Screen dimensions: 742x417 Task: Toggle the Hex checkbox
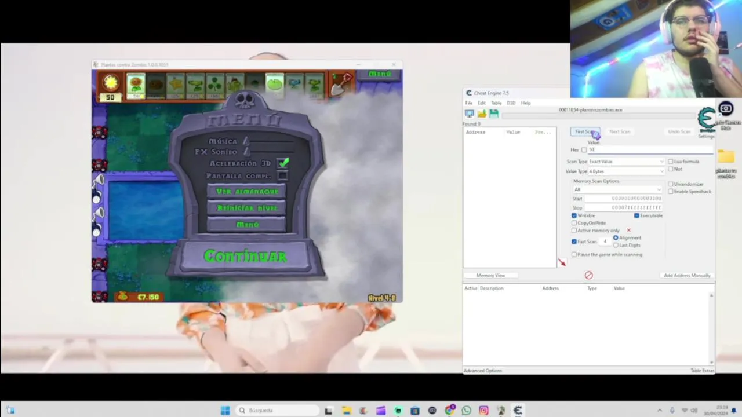(584, 150)
